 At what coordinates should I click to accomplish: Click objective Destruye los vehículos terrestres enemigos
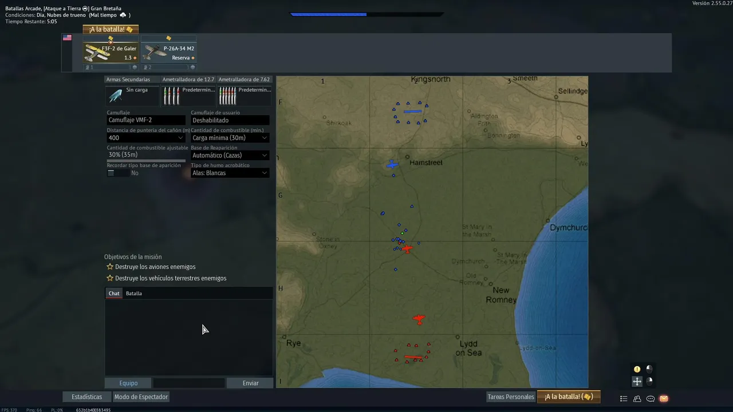coord(171,278)
